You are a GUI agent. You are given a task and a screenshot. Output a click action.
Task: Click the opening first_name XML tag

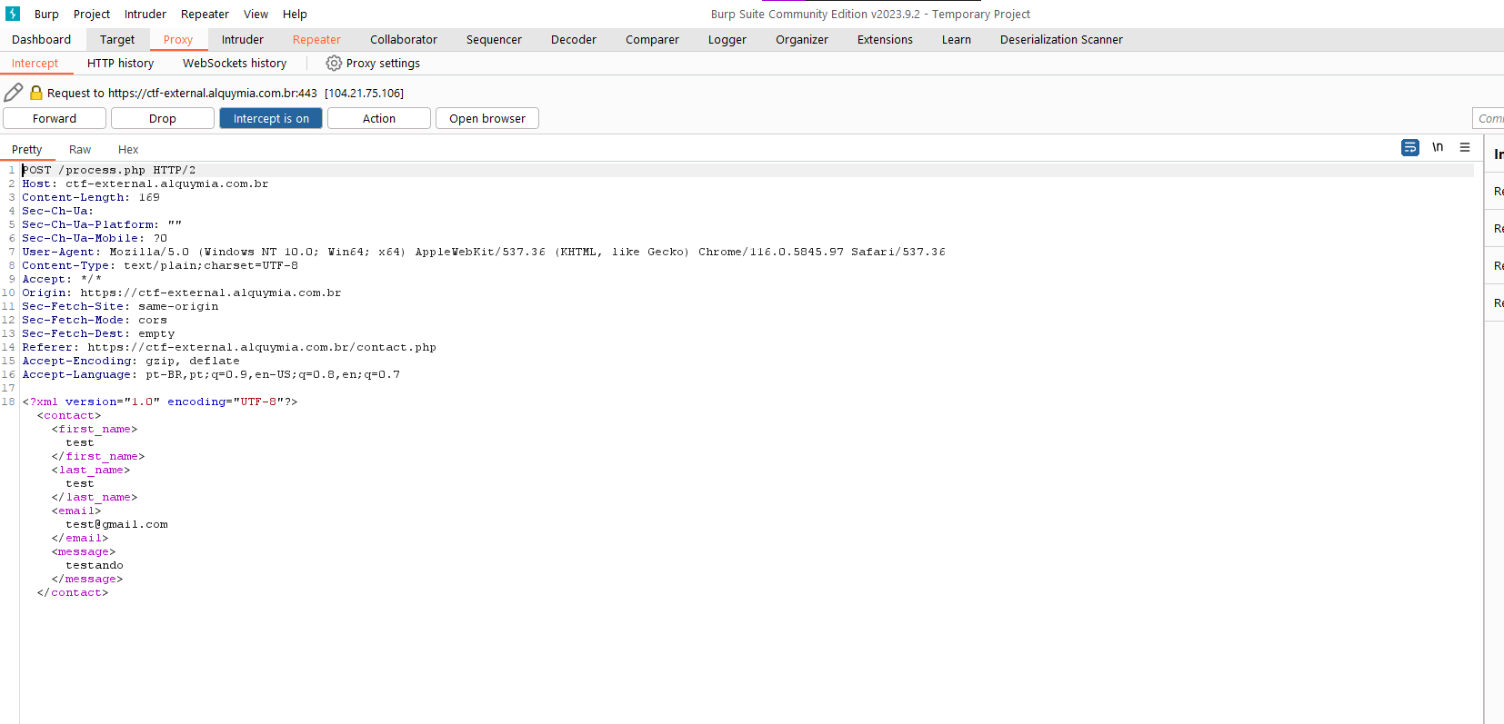tap(95, 429)
